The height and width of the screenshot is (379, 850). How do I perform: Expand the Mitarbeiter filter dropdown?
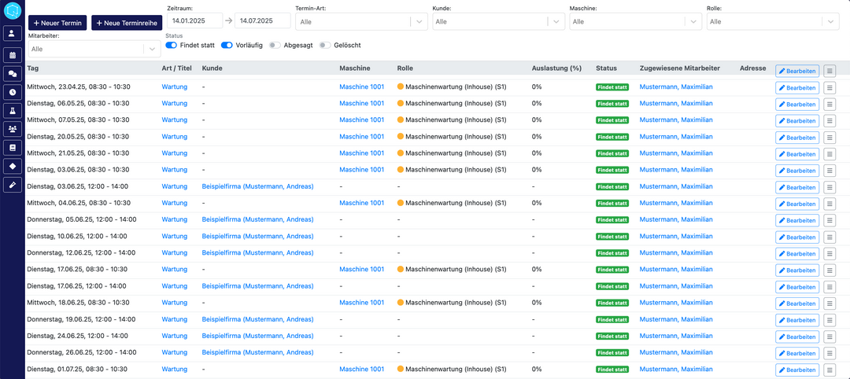pos(152,49)
